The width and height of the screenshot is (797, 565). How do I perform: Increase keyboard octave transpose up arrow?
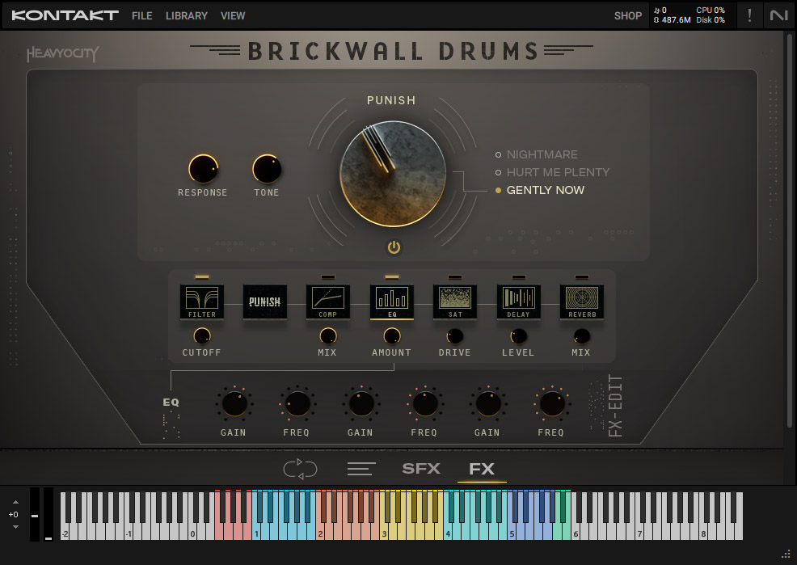tap(15, 502)
